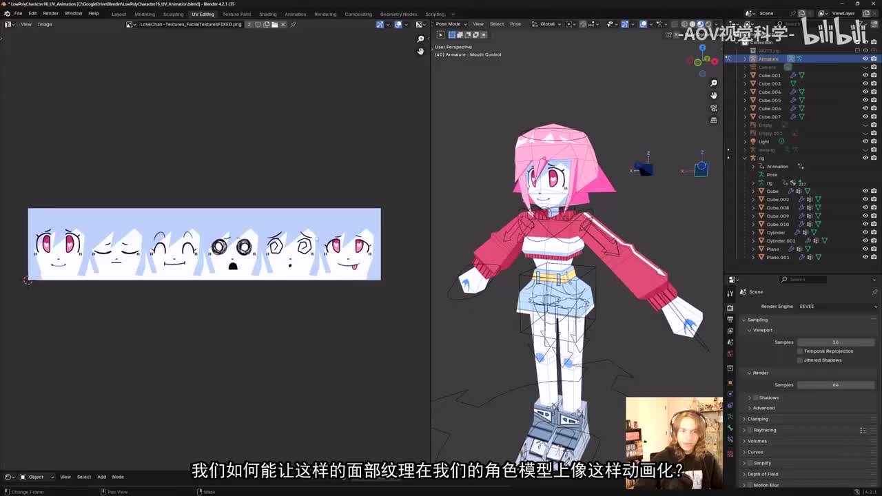Hide Cube.001 in the viewport via eye icon

[865, 75]
